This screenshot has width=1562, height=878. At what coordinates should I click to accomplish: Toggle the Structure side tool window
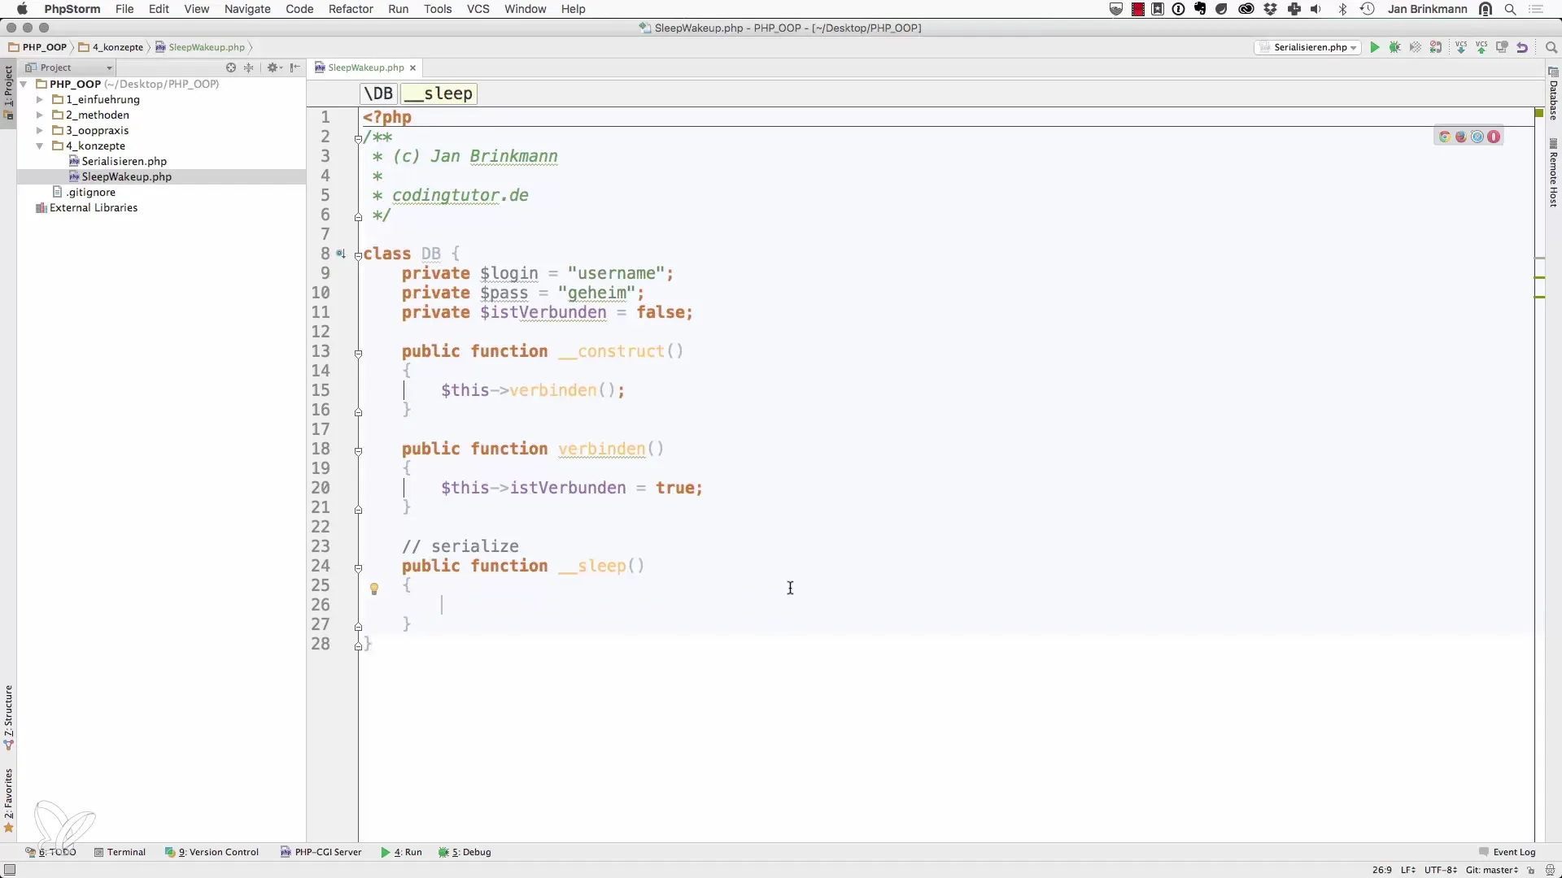[8, 717]
